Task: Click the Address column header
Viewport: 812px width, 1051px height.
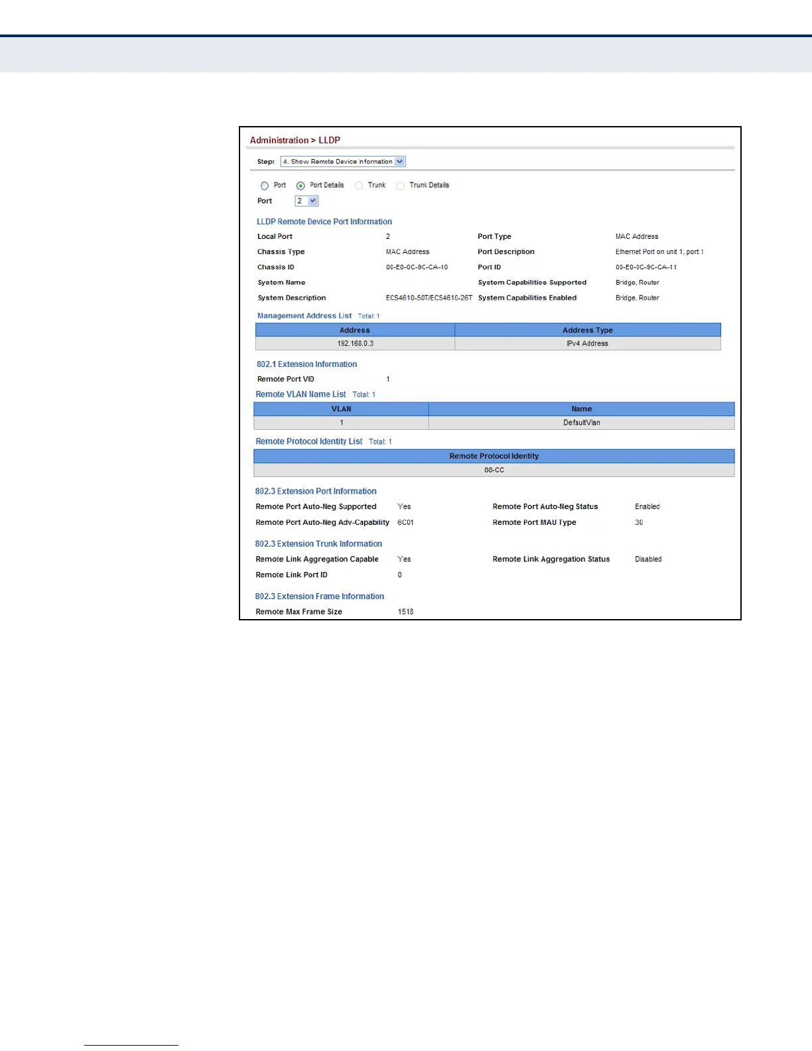Action: pyautogui.click(x=355, y=330)
